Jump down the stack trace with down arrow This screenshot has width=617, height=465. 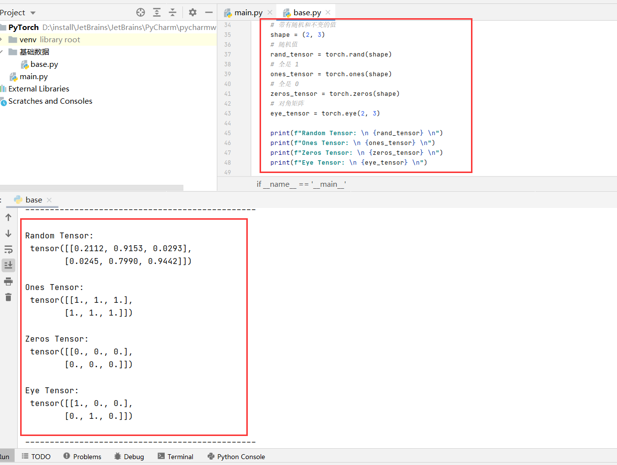8,233
